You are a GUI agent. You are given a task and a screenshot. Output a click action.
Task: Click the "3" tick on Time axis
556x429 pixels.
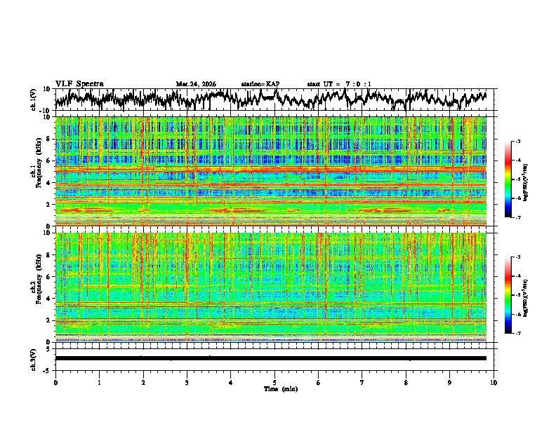pos(187,383)
